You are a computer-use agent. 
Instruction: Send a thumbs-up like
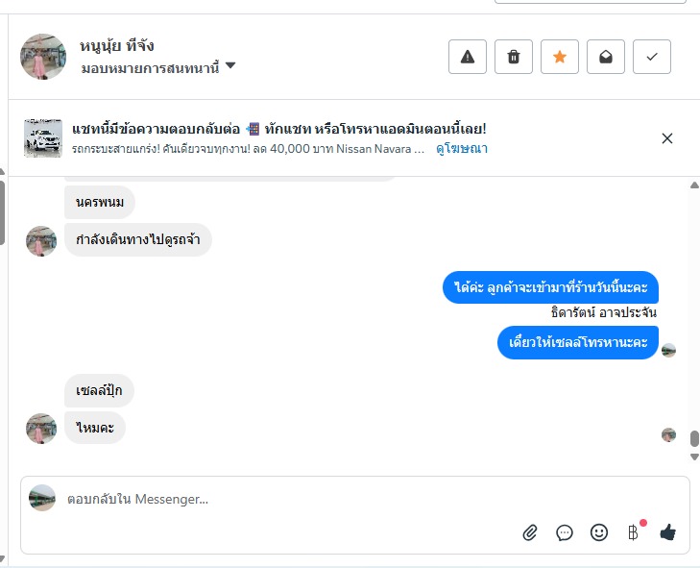[x=668, y=532]
